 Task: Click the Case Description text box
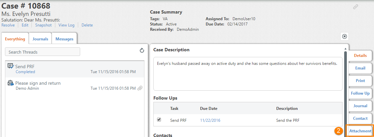[x=248, y=73]
